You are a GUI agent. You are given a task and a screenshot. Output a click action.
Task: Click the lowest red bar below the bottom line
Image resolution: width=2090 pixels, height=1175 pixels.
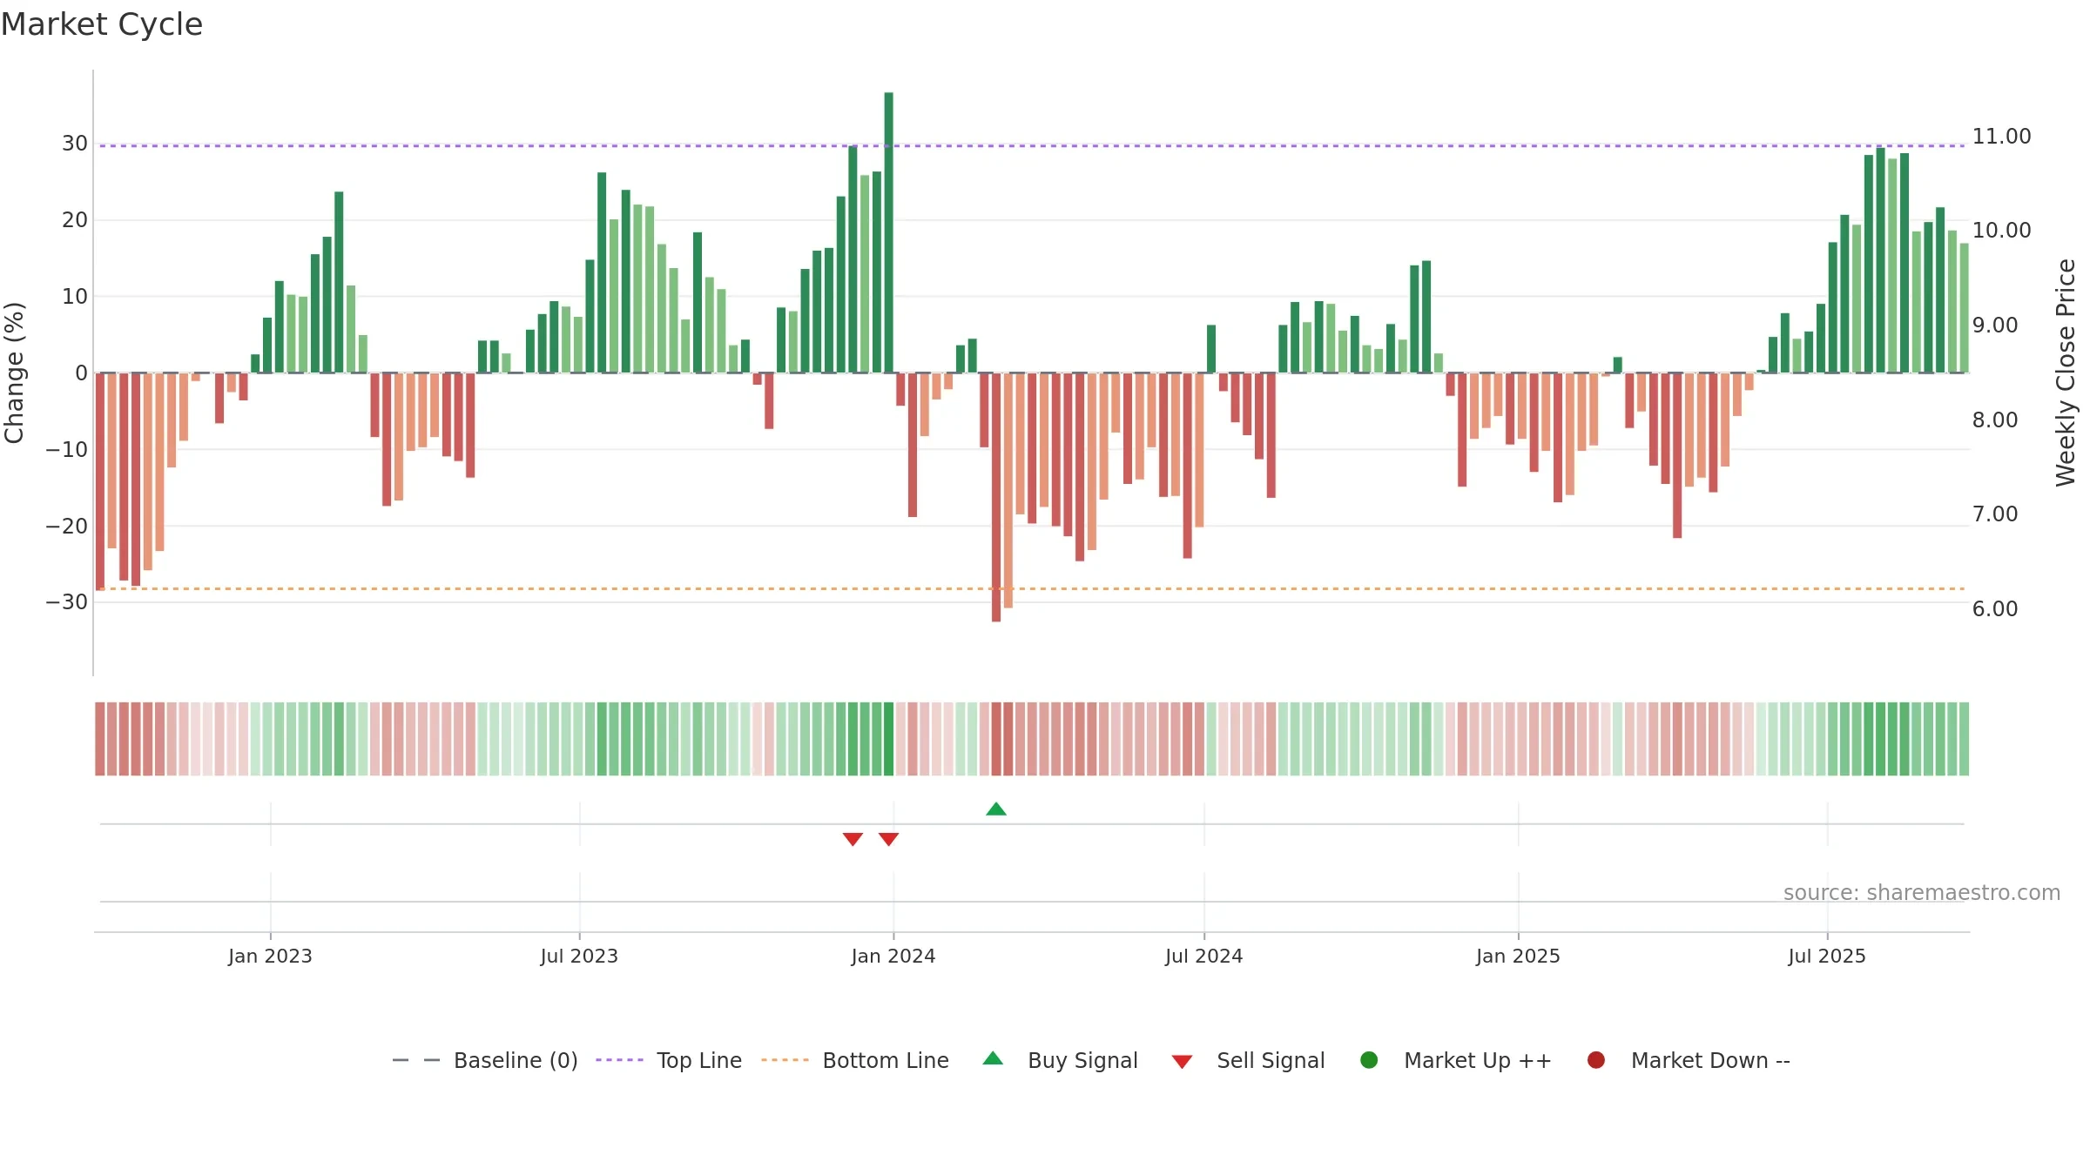click(996, 497)
